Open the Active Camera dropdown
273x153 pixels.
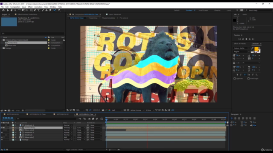(x=137, y=110)
